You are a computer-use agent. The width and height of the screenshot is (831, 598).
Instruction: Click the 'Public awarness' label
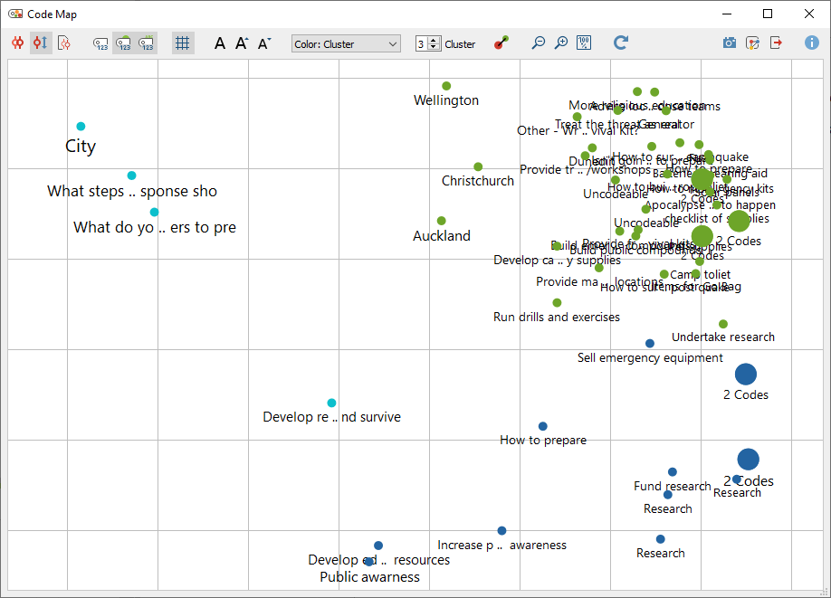click(370, 577)
